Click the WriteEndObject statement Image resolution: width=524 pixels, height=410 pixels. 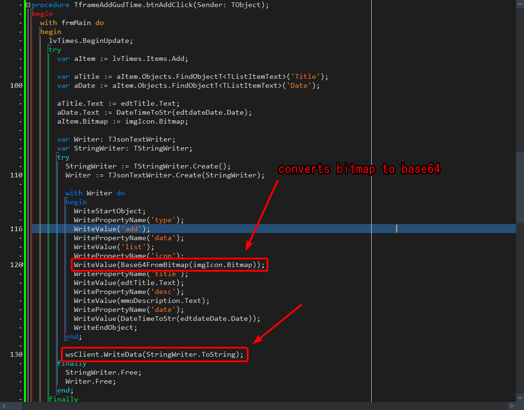click(105, 327)
